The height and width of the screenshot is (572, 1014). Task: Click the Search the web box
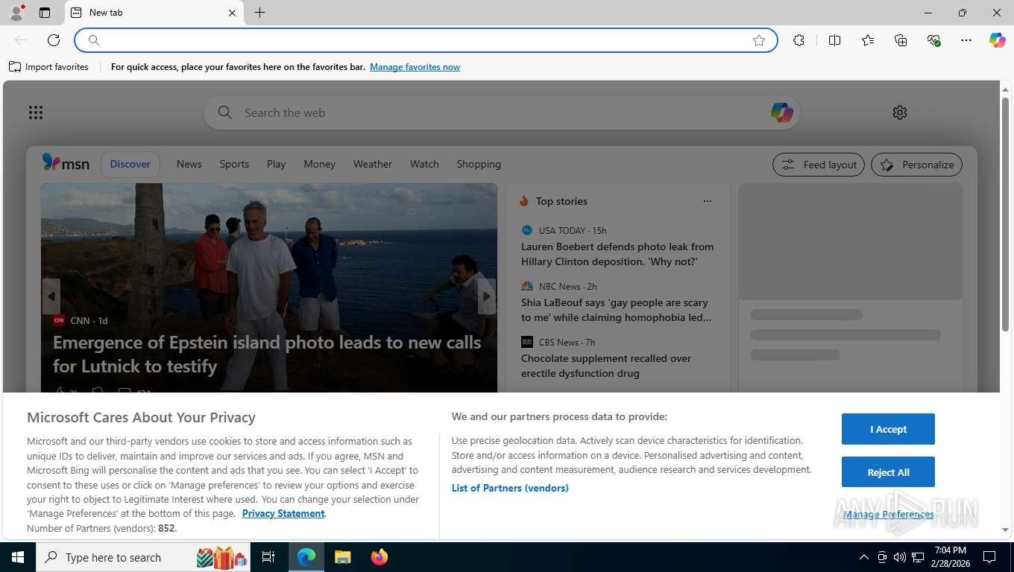[x=501, y=112]
